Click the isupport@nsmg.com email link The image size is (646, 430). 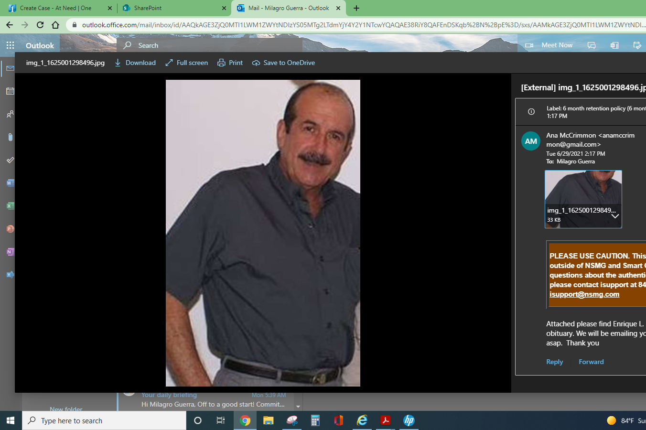pos(584,294)
